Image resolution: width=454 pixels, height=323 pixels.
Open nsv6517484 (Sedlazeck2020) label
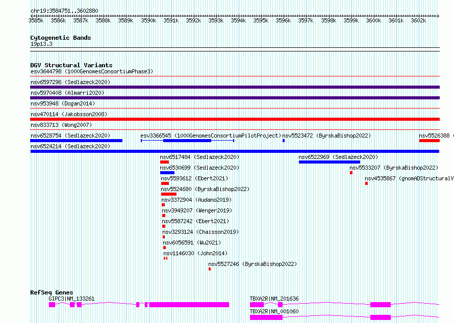[x=199, y=157]
